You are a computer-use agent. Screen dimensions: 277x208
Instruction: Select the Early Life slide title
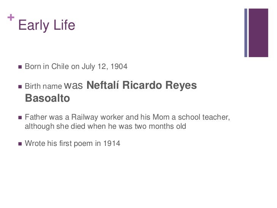click(x=47, y=26)
